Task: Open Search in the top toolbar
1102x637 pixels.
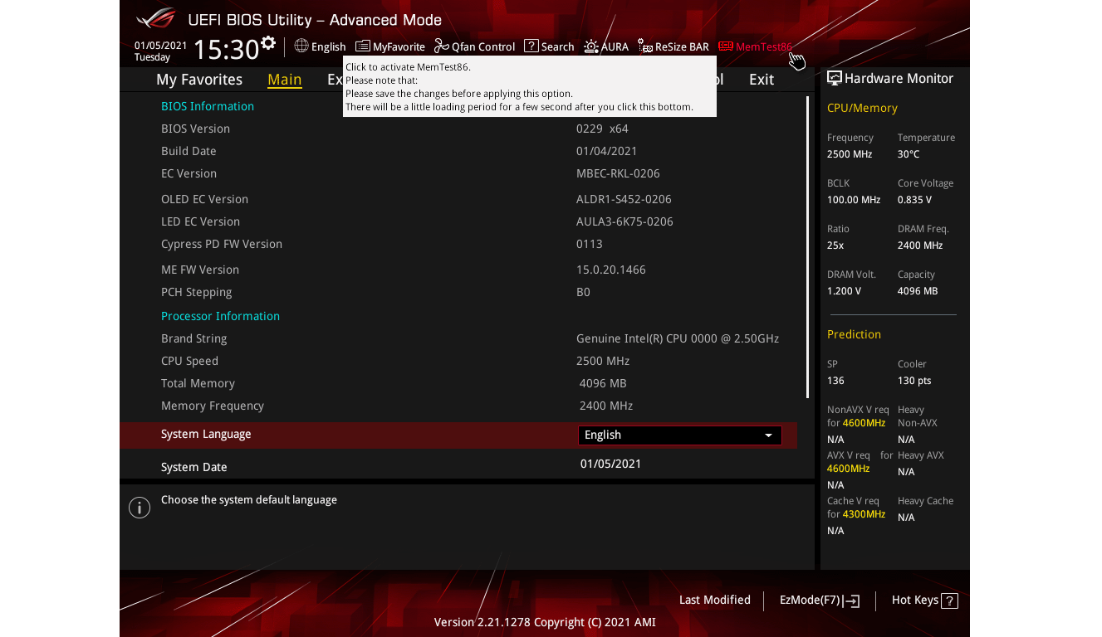Action: (549, 46)
